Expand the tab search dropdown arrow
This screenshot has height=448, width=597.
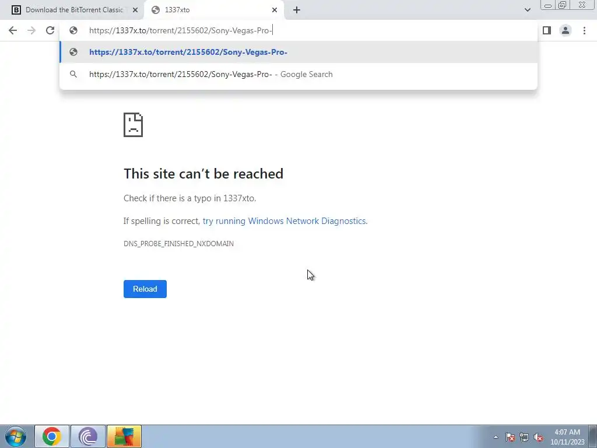coord(527,10)
